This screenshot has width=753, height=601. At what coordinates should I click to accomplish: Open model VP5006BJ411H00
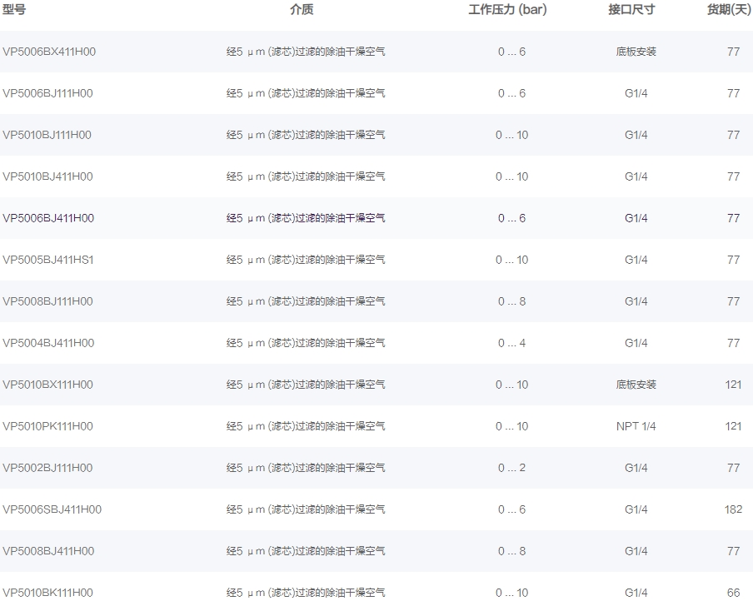[x=48, y=218]
